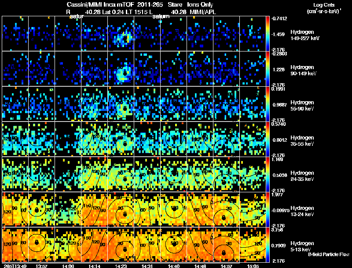Viewport: 352px width, 268px height.
Task: Open the 14:23 panel in 149-227 keV row
Action: coord(121,33)
